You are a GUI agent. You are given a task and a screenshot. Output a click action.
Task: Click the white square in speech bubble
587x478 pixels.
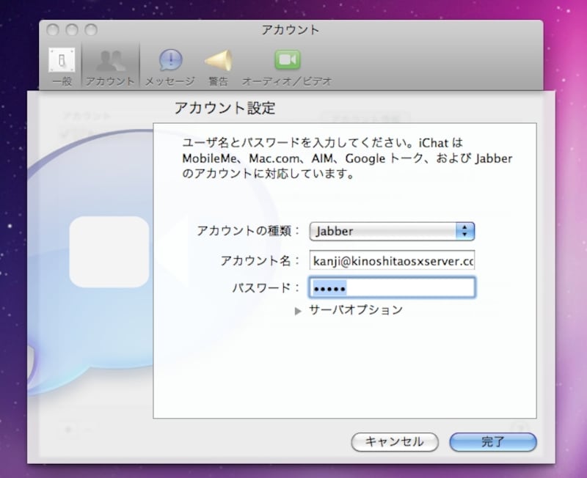pos(109,251)
